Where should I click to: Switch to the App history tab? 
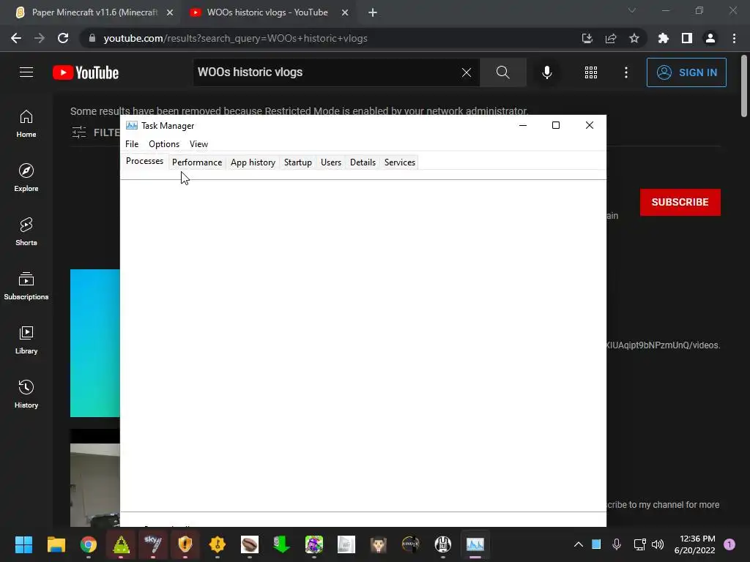coord(253,162)
